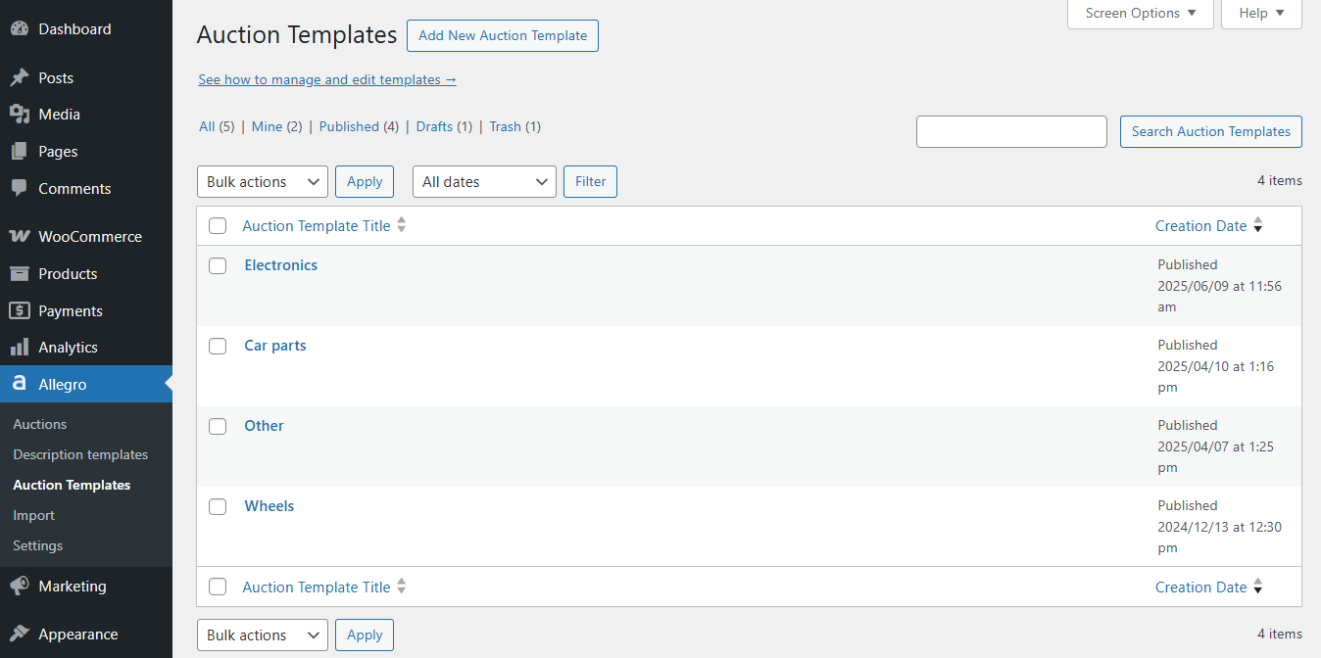The width and height of the screenshot is (1321, 658).
Task: Click the Media icon in sidebar
Action: click(x=20, y=115)
